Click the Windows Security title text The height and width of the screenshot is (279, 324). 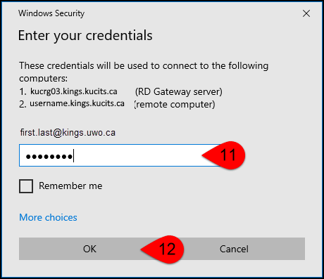point(51,13)
